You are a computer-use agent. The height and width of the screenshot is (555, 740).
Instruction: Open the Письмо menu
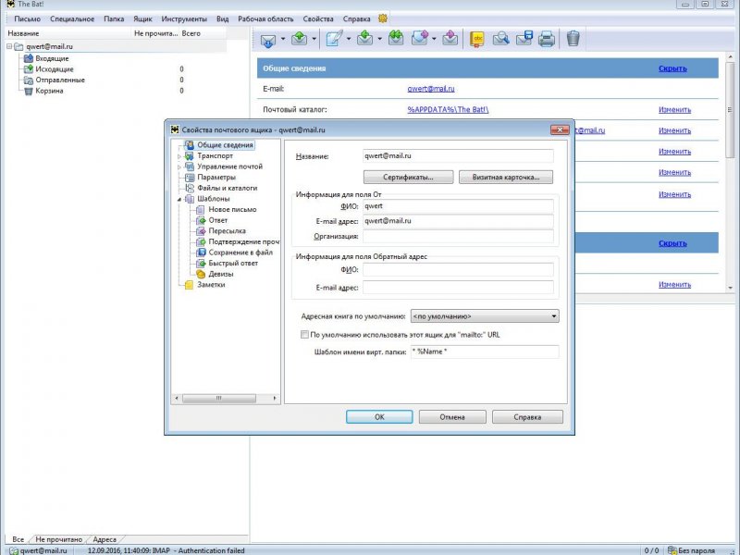click(28, 18)
